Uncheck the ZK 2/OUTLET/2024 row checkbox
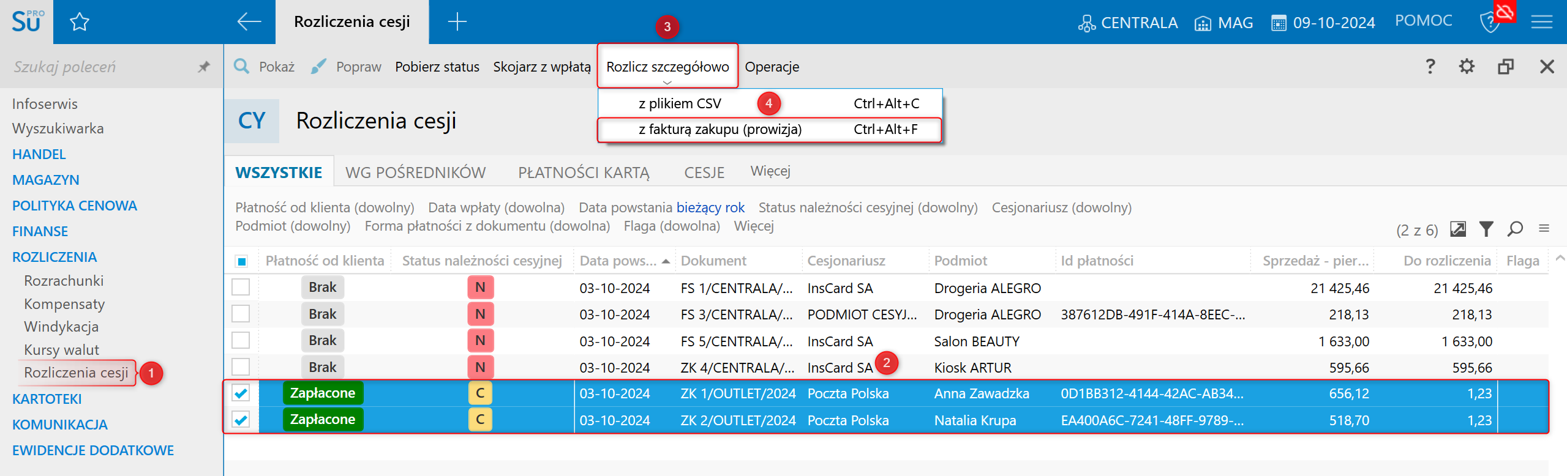The width and height of the screenshot is (1567, 476). click(241, 420)
